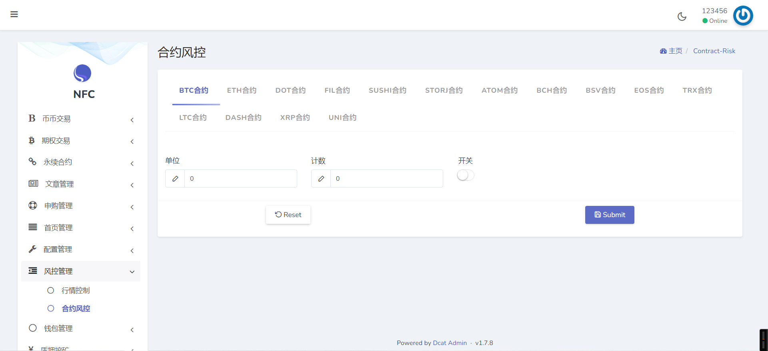Click the pencil icon in 单位 field
Viewport: 768px width, 351px height.
[x=175, y=179]
